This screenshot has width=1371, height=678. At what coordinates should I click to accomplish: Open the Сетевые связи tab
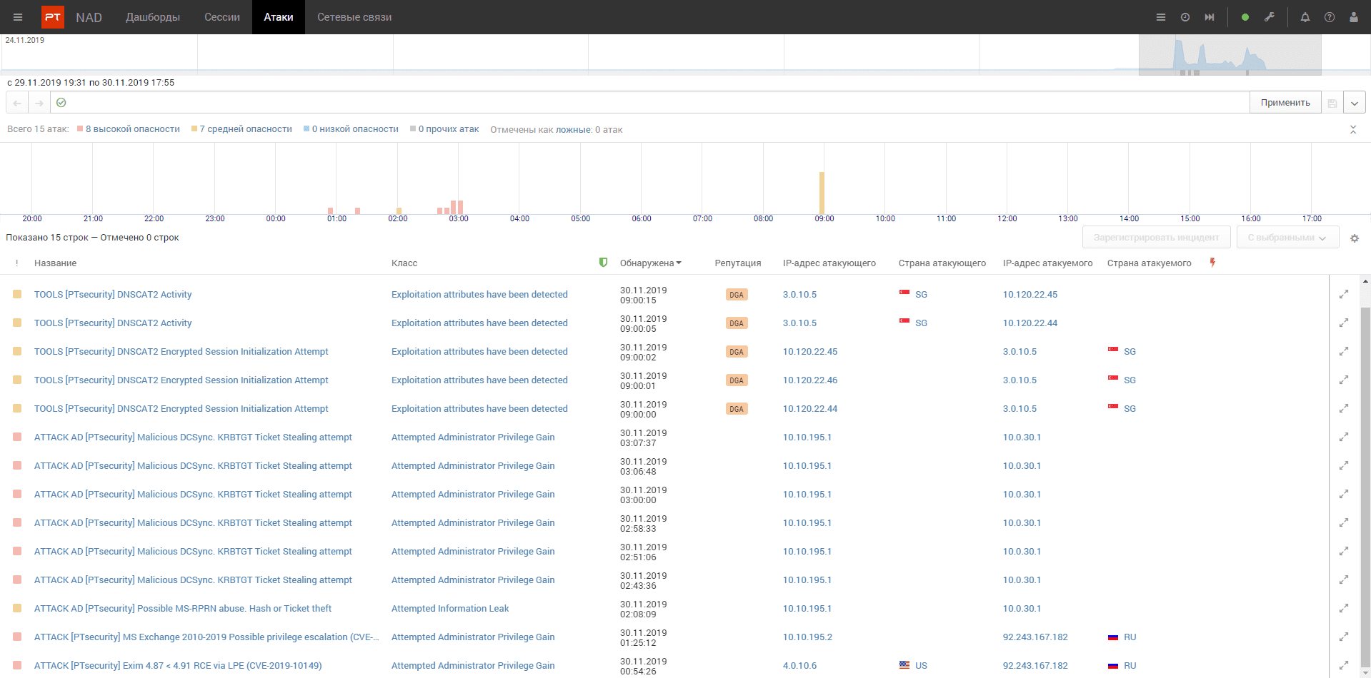354,17
